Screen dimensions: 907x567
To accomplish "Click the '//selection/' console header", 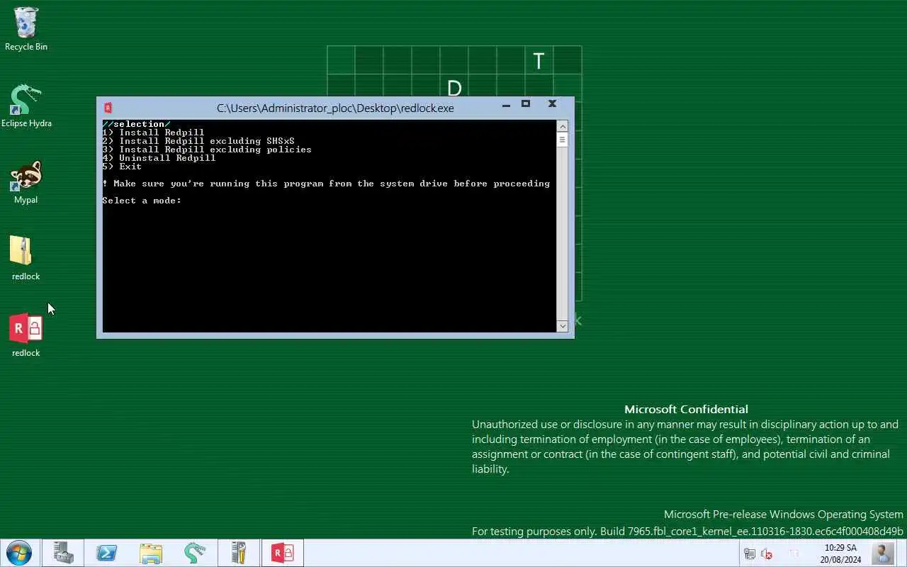I will point(136,124).
